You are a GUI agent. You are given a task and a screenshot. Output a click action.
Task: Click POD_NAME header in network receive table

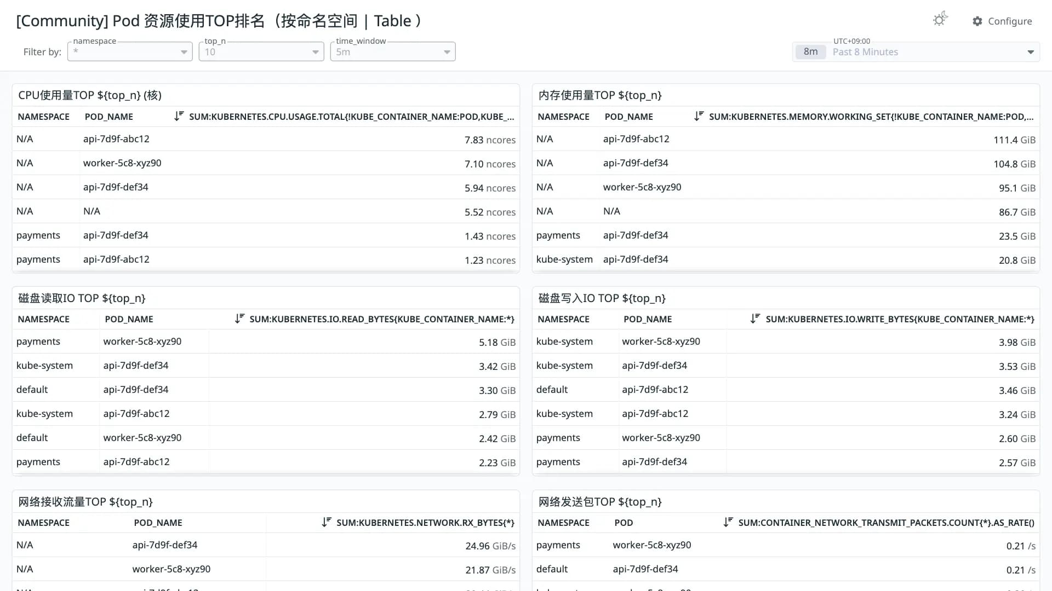[158, 523]
